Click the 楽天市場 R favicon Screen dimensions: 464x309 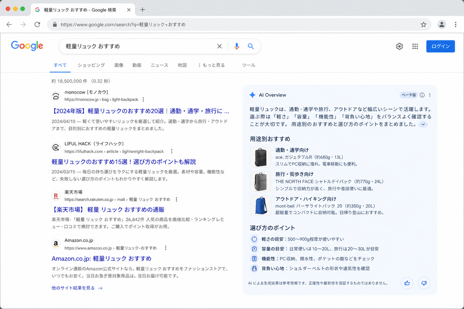(x=56, y=196)
